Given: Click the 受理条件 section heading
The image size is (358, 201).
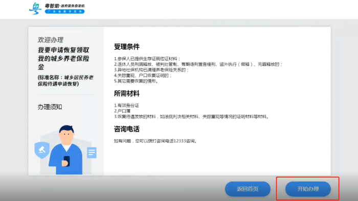Looking at the screenshot, I should 127,47.
